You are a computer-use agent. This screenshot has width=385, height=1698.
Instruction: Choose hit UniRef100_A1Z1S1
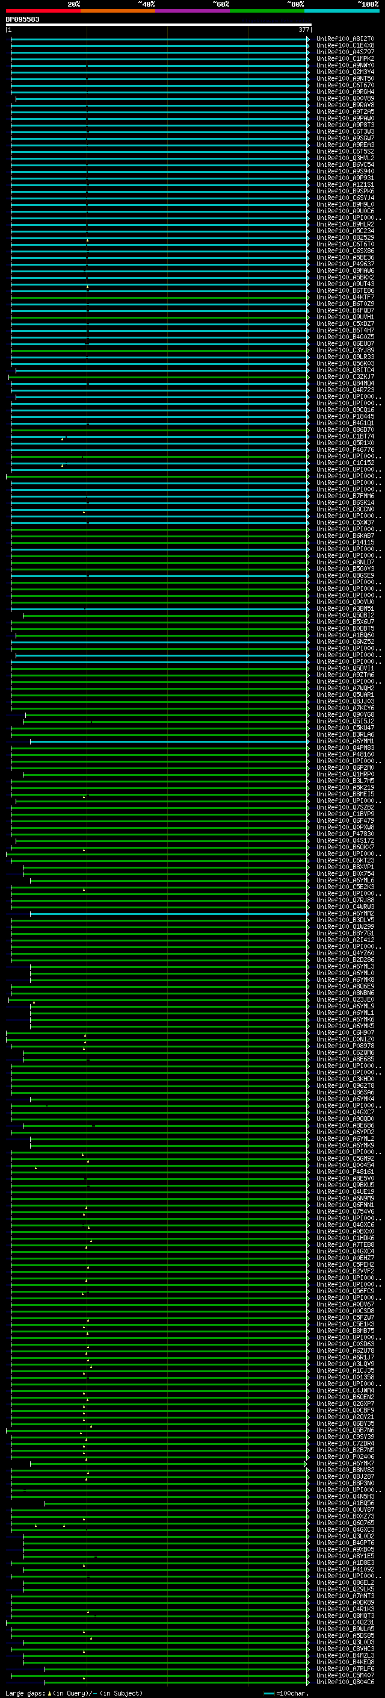pos(345,184)
